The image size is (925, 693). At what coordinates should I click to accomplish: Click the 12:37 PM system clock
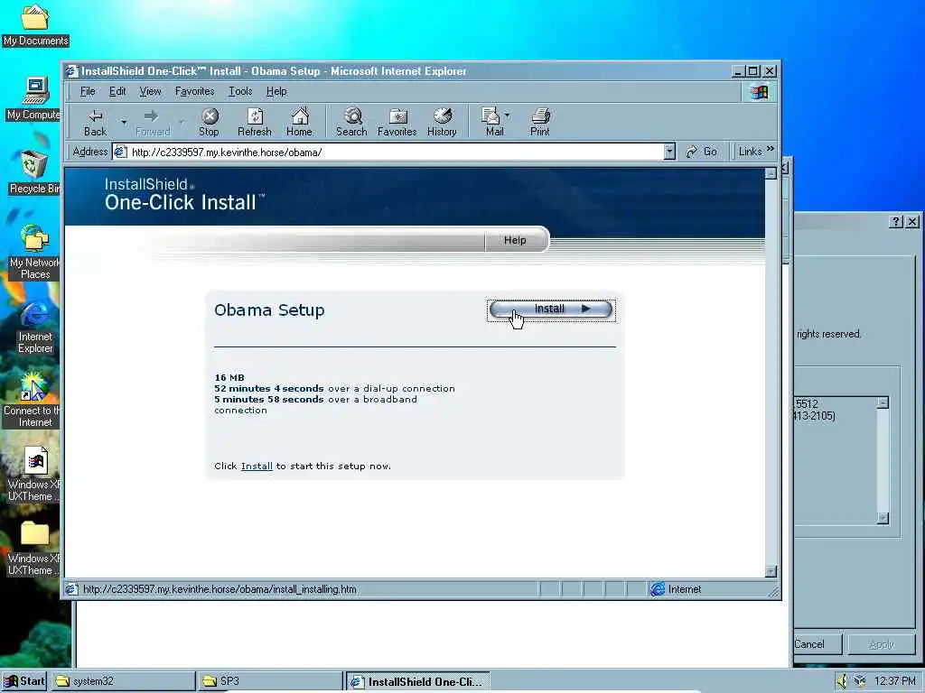point(895,681)
